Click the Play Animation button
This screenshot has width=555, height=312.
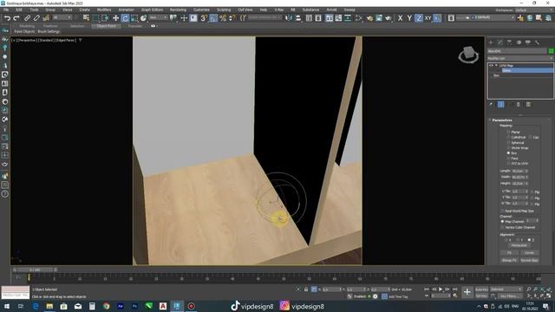click(x=441, y=289)
